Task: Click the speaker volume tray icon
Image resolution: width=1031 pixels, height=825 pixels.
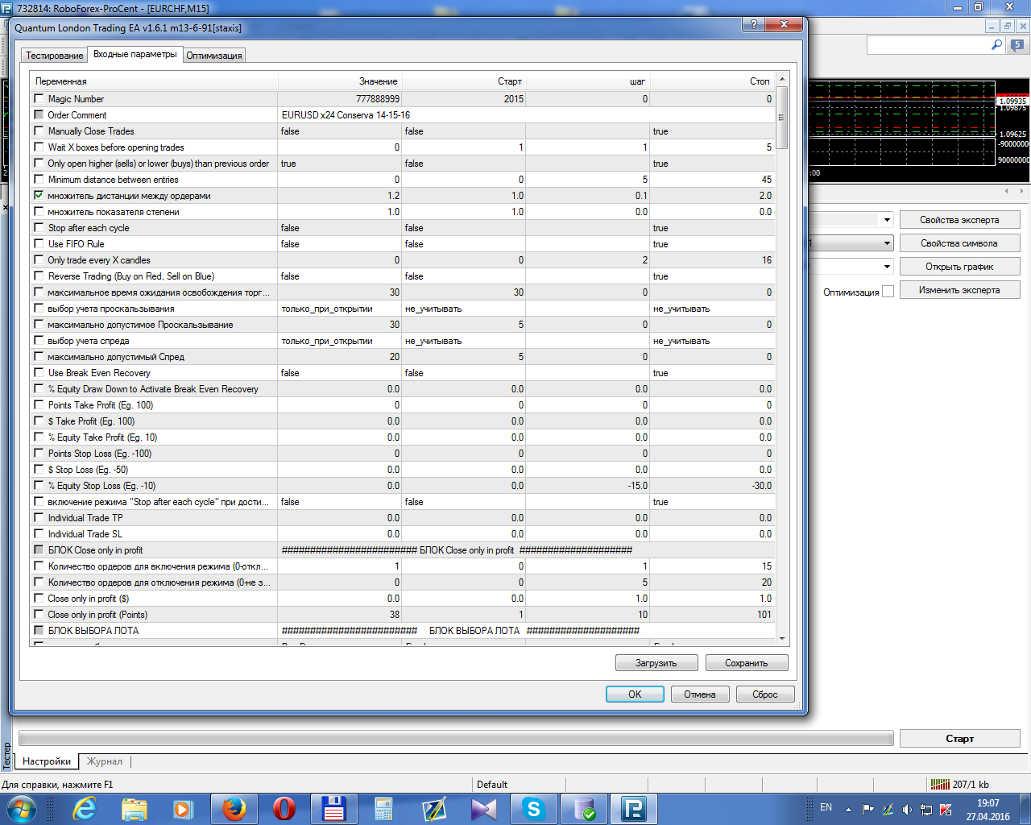Action: pos(907,810)
